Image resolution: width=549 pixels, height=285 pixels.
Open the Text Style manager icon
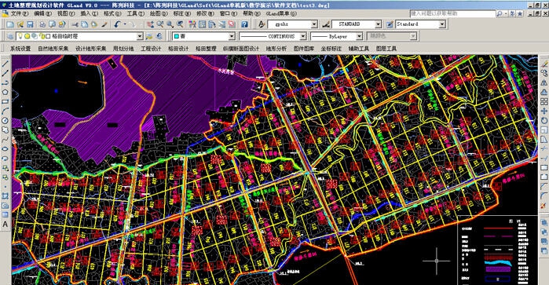point(262,24)
